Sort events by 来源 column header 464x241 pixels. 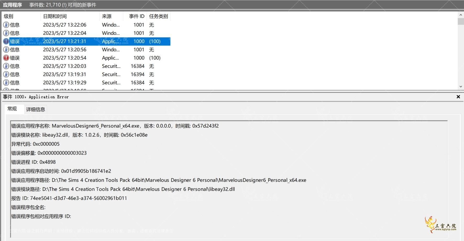point(111,16)
